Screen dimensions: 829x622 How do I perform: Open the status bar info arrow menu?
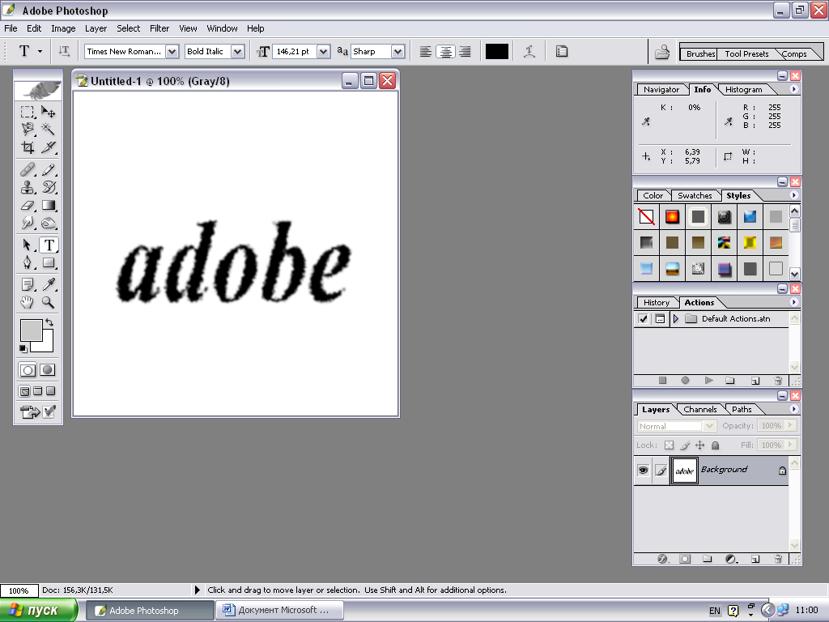(x=198, y=590)
